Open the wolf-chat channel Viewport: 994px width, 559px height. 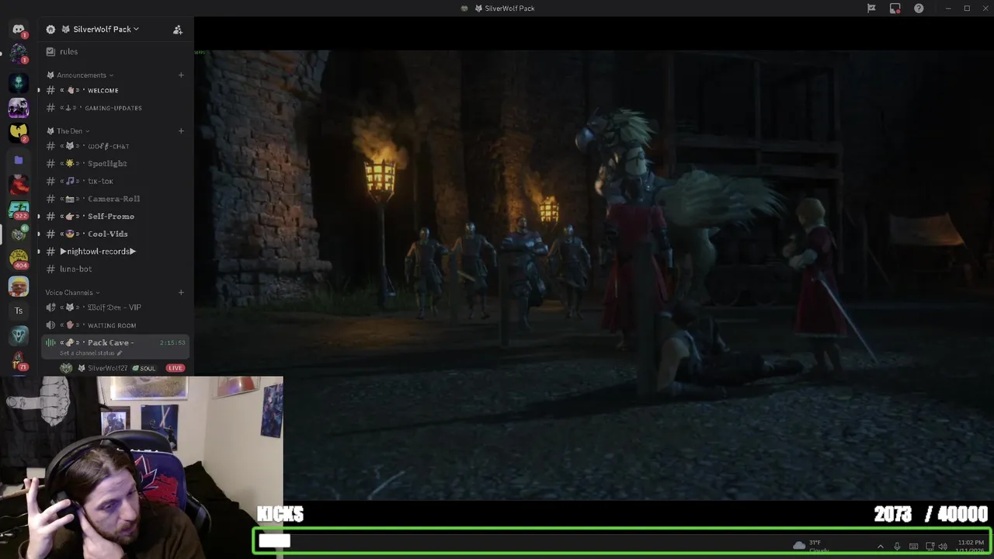pos(114,146)
